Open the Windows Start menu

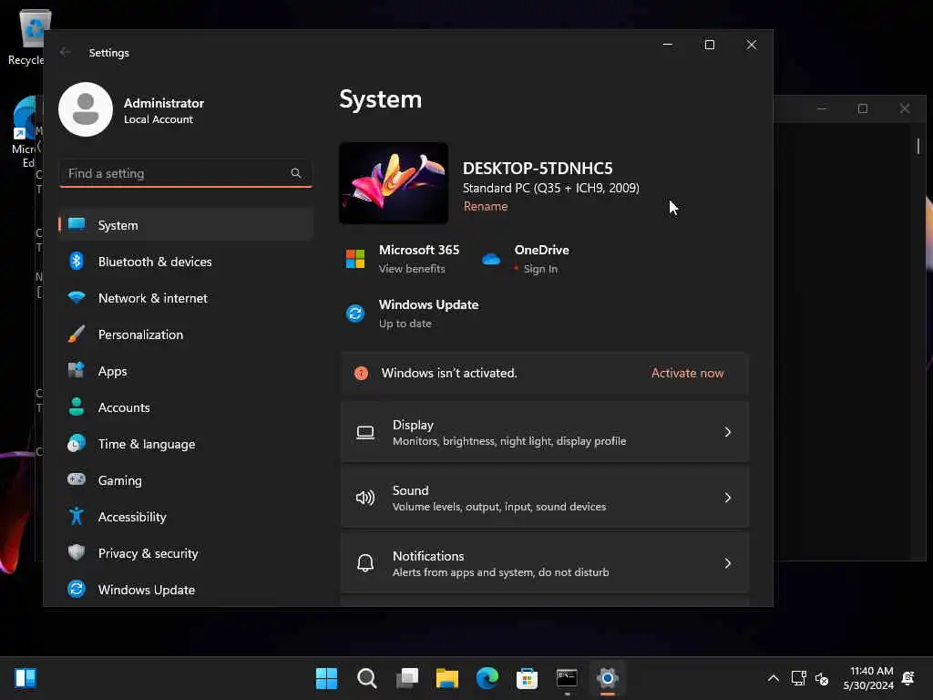(x=326, y=678)
